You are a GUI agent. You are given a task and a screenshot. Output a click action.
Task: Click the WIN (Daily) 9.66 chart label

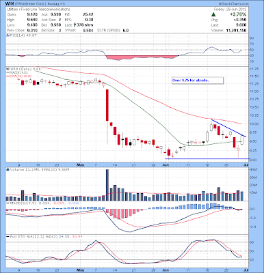point(25,68)
